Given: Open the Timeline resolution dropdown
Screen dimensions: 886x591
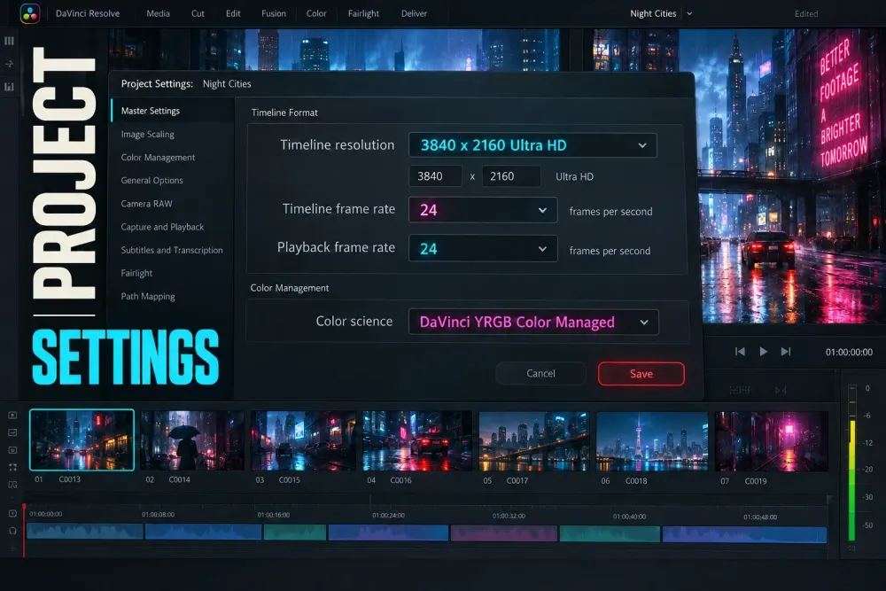Looking at the screenshot, I should click(532, 145).
